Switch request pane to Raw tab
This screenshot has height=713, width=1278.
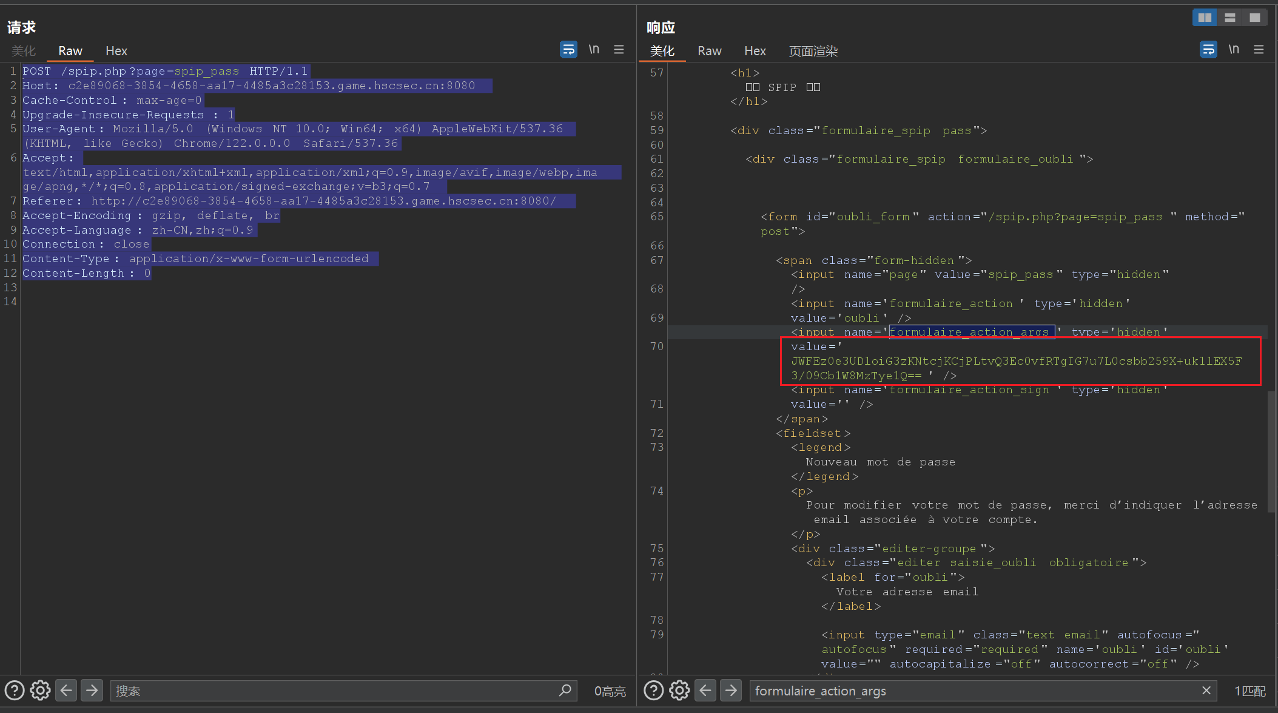point(70,51)
